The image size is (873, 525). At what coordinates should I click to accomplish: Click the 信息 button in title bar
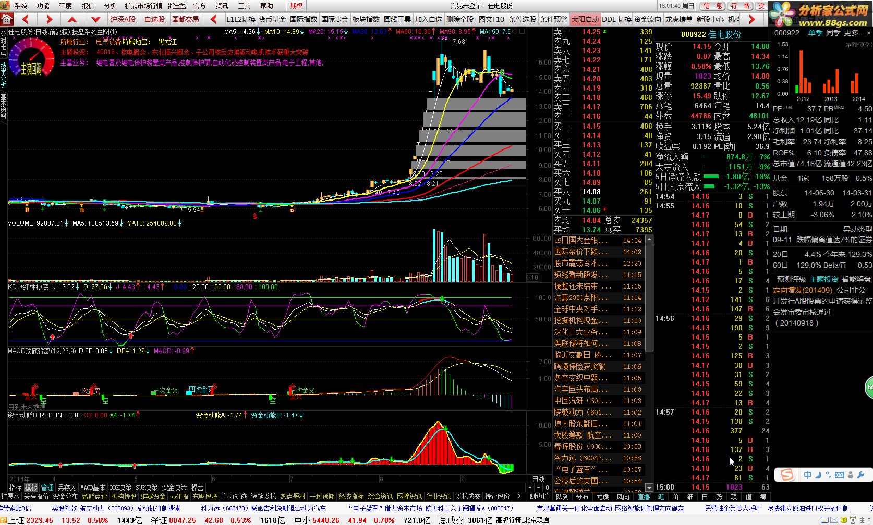click(712, 6)
